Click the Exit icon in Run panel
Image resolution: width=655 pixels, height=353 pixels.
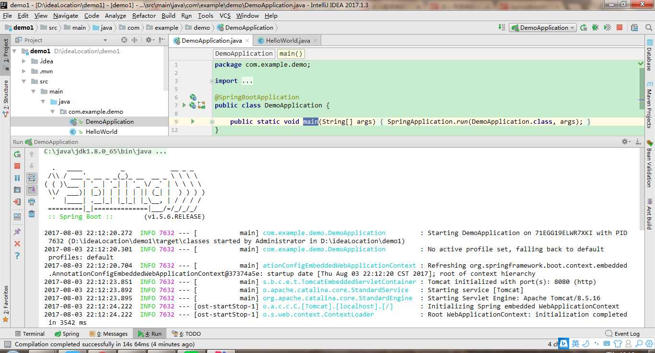[x=17, y=202]
